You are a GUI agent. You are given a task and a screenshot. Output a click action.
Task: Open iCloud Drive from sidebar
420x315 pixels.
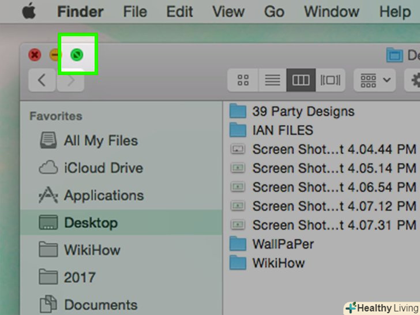point(103,168)
